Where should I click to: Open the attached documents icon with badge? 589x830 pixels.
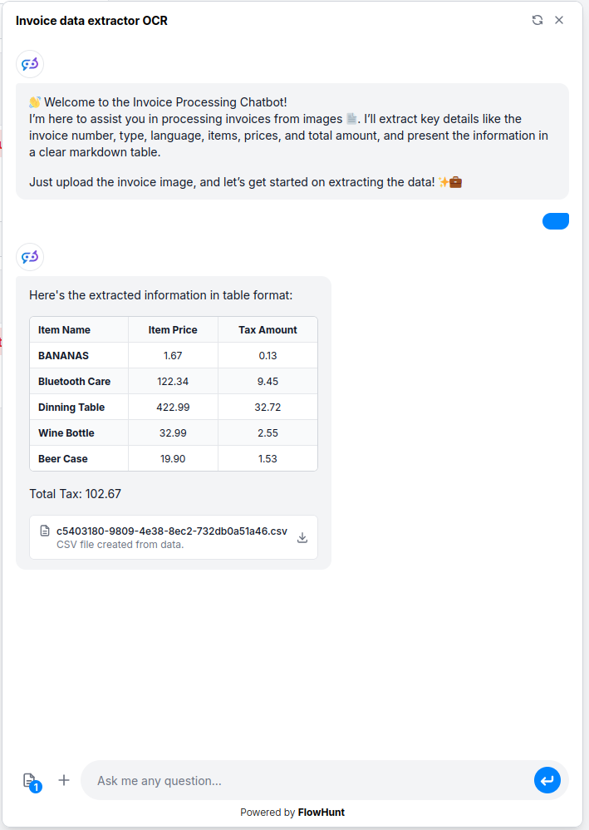click(x=30, y=781)
